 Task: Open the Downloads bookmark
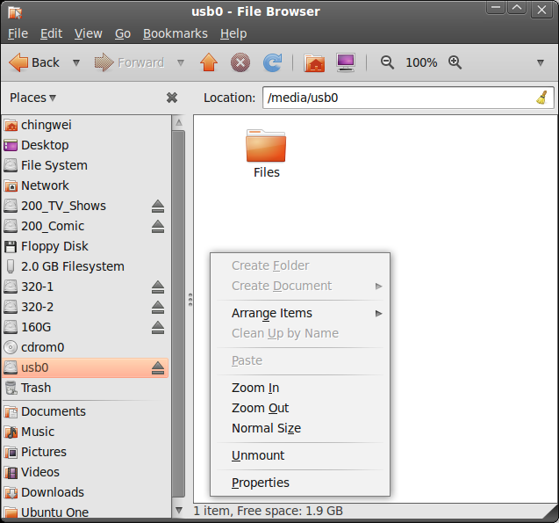point(86,492)
